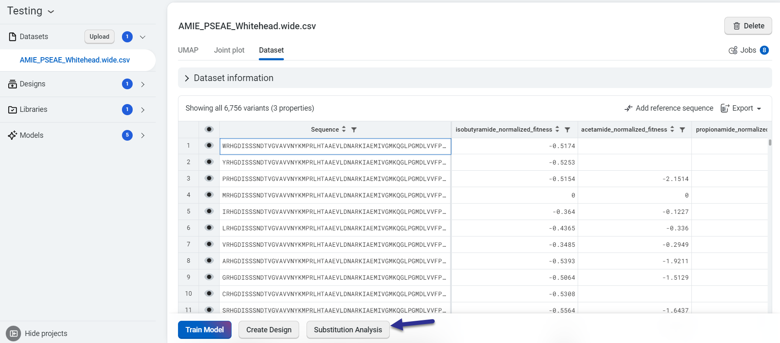The image size is (780, 343).
Task: Click the Sequence column filter icon
Action: pyautogui.click(x=354, y=130)
